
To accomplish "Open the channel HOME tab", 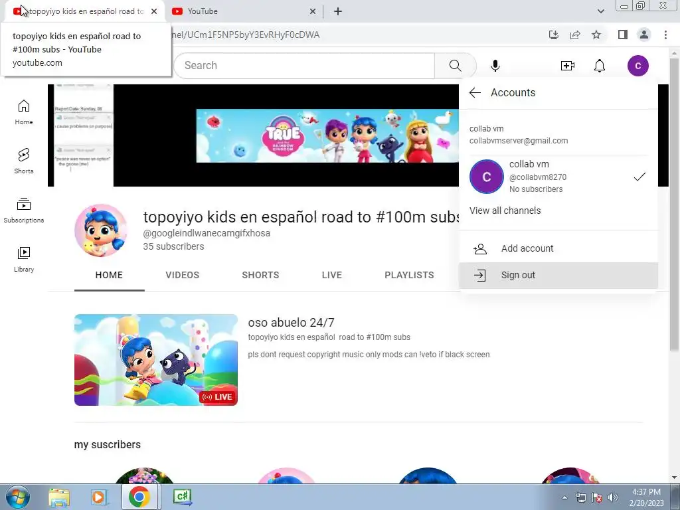I will [x=109, y=275].
